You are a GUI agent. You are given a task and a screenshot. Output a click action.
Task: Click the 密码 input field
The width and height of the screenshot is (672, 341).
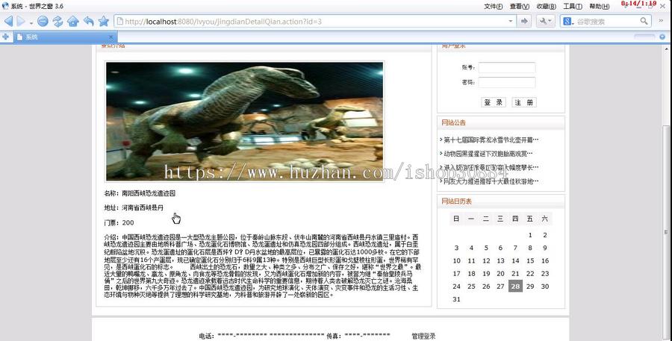tap(506, 82)
